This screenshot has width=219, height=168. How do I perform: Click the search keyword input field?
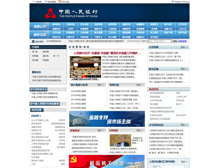click(x=159, y=41)
